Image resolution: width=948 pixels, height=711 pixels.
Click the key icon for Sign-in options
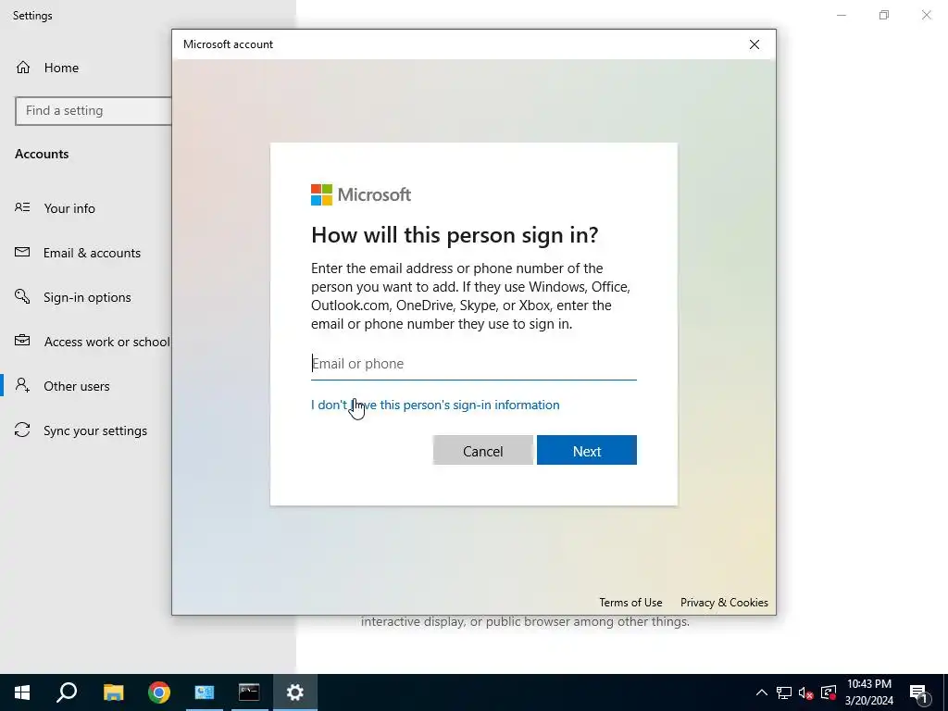22,296
